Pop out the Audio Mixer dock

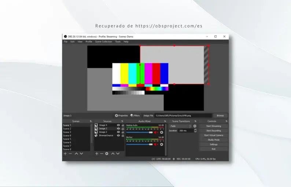[x=165, y=121]
